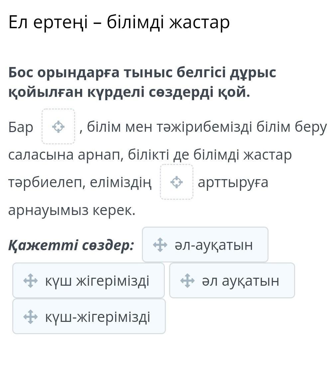Click the crosshair icon in the blank after 'Бар'
Screen dimensions: 335x365
click(58, 127)
